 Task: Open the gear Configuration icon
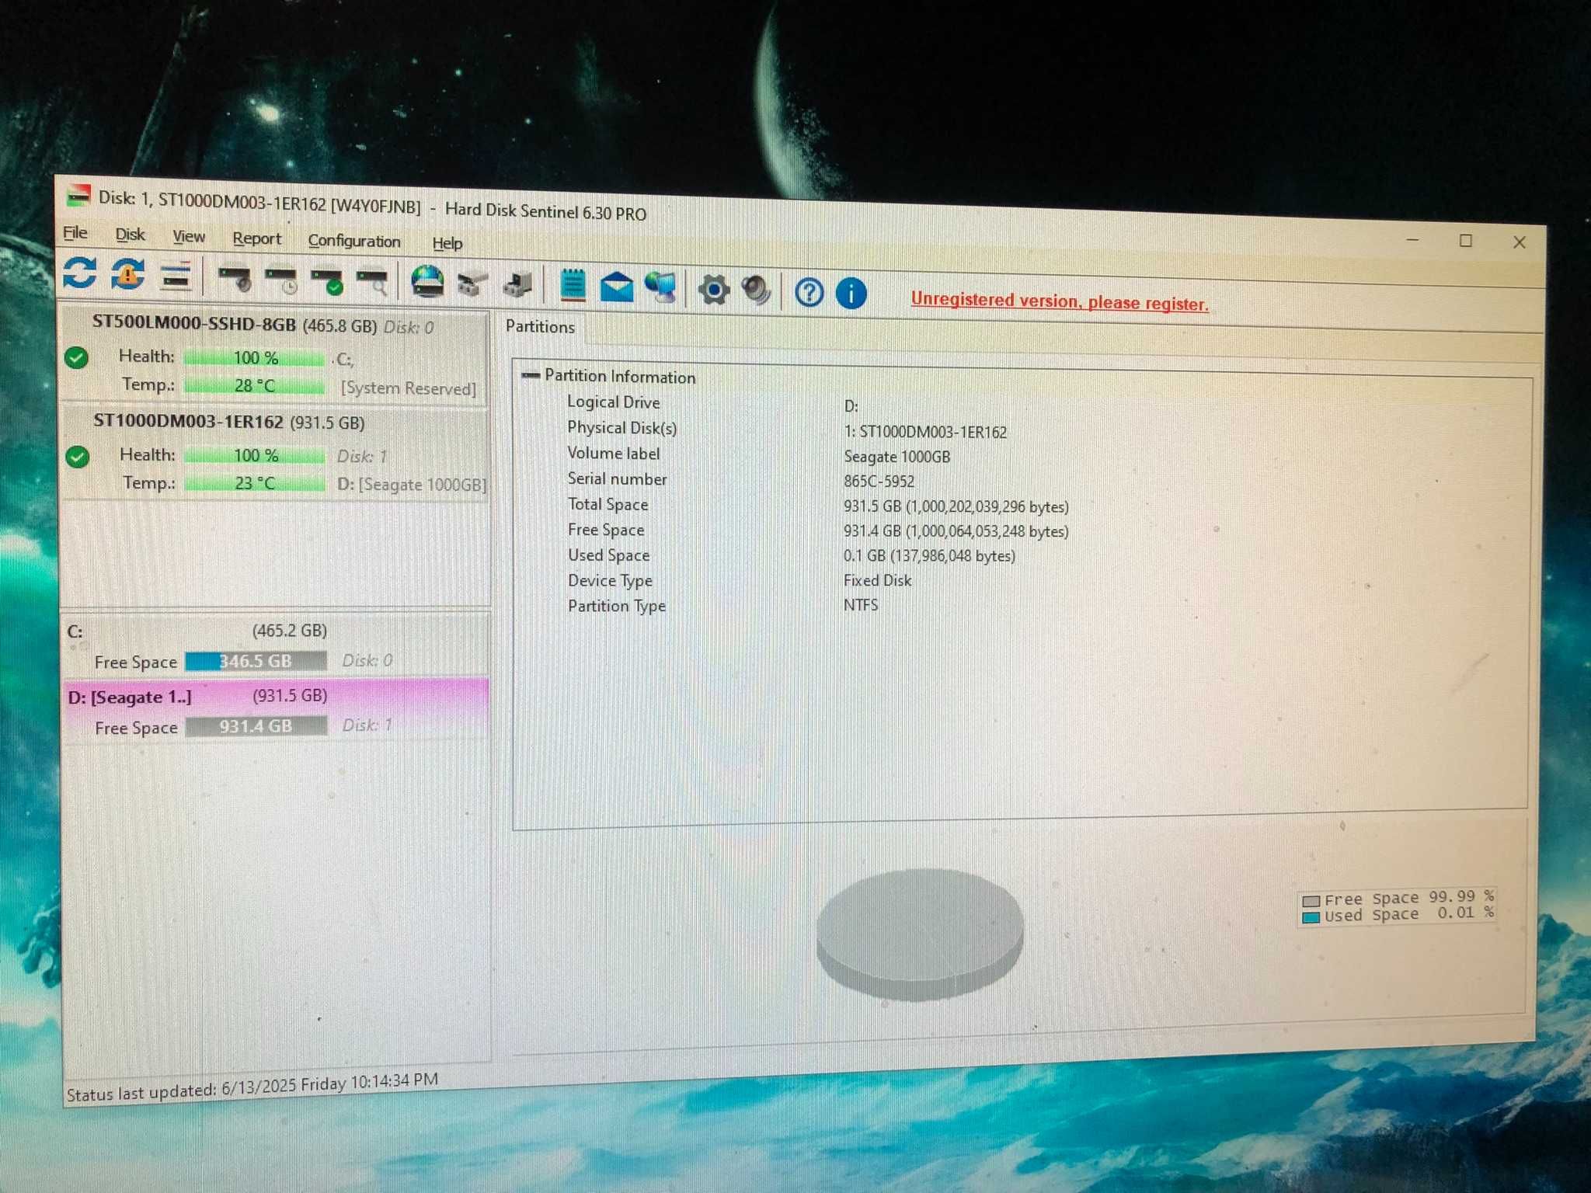coord(714,290)
